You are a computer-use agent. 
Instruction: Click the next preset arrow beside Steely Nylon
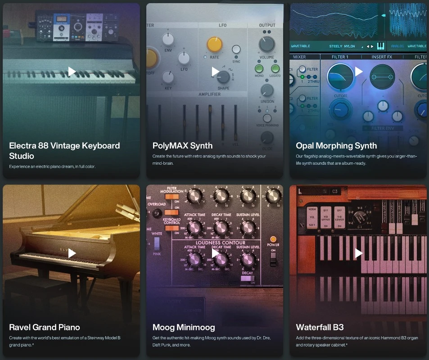(372, 46)
